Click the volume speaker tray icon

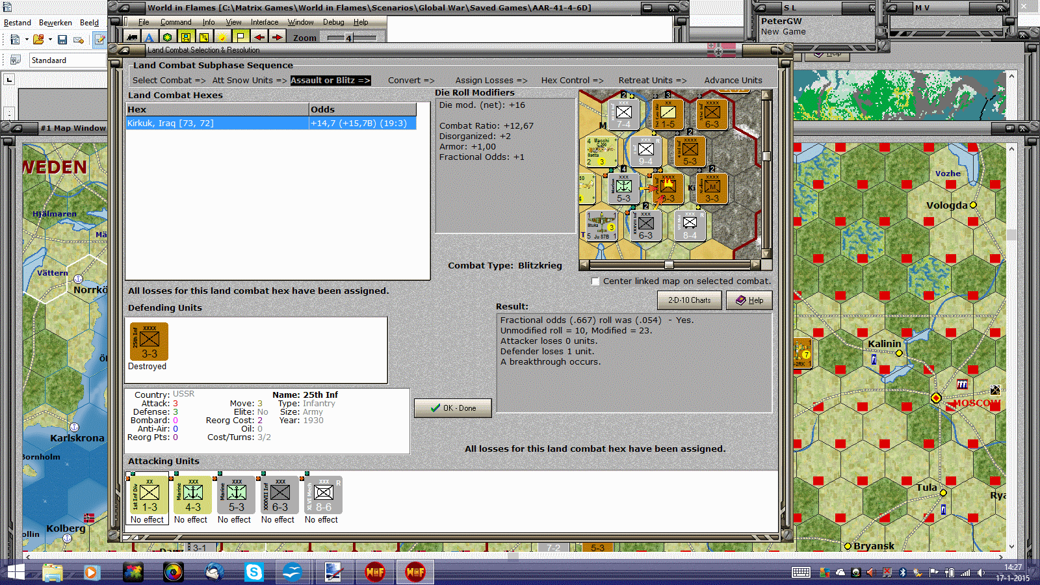[981, 573]
